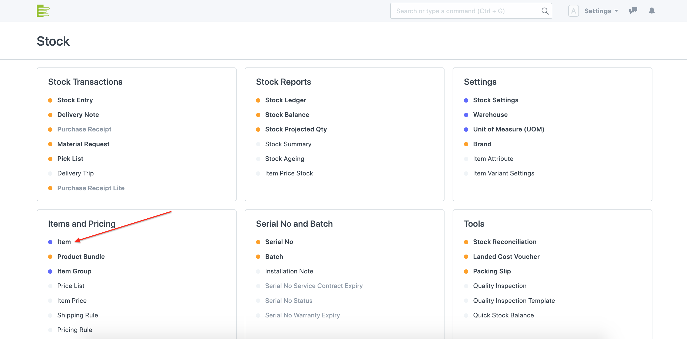Click the search magnifier icon
This screenshot has width=687, height=339.
click(545, 11)
